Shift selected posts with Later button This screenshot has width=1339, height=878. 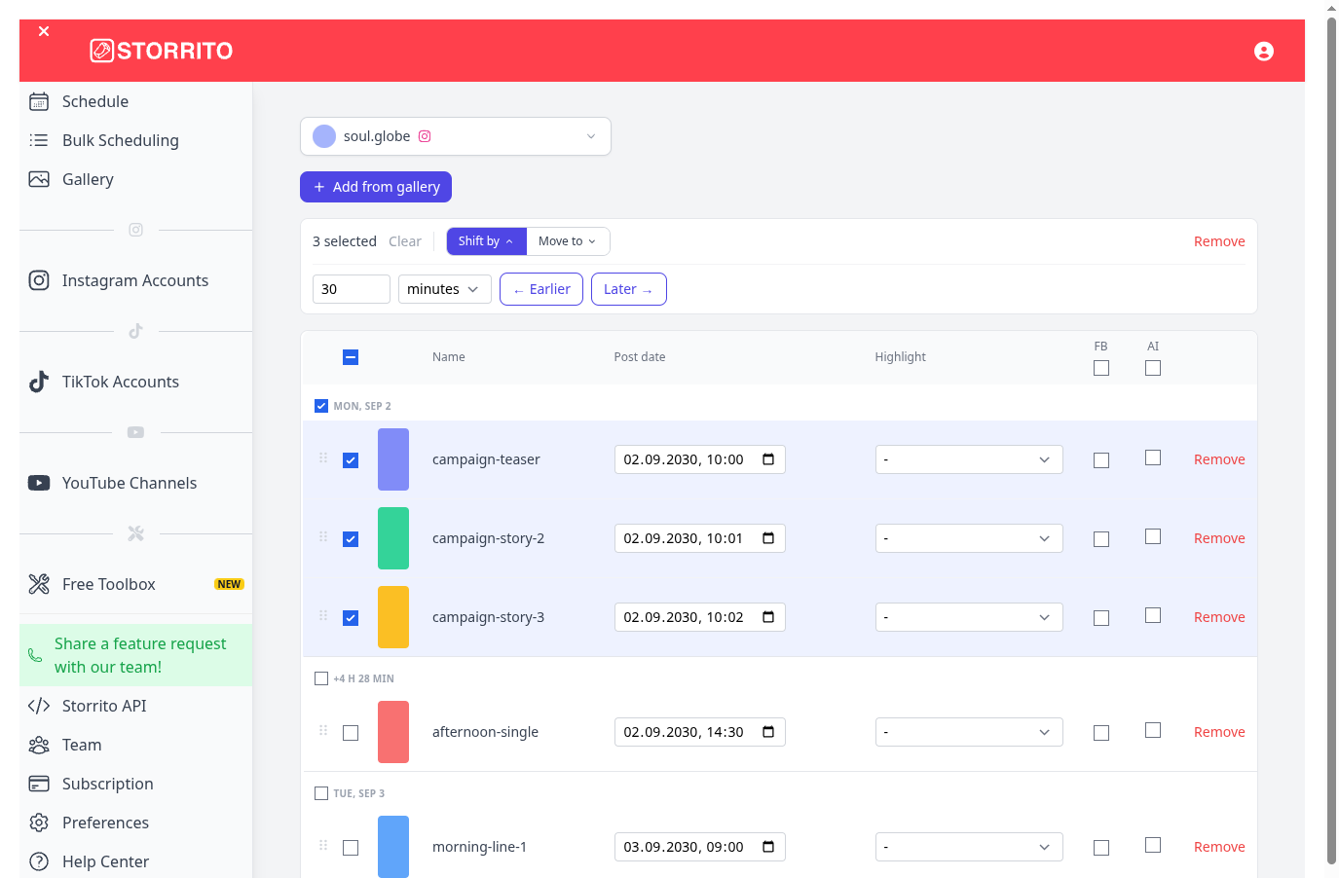629,289
